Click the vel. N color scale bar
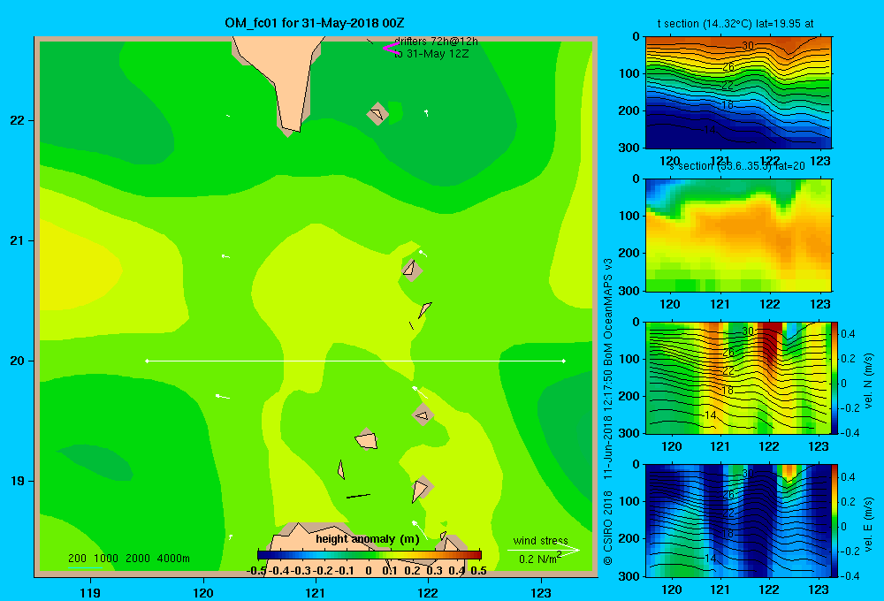884x601 pixels. 835,377
